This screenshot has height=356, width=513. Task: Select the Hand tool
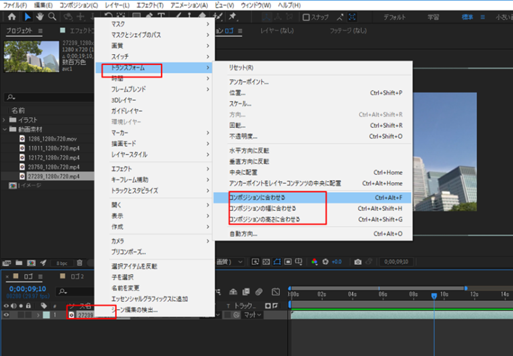[40, 17]
